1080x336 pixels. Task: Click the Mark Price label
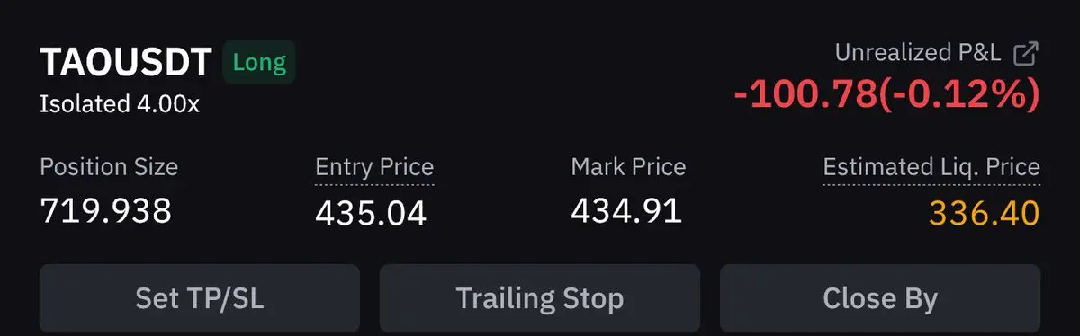pos(628,167)
